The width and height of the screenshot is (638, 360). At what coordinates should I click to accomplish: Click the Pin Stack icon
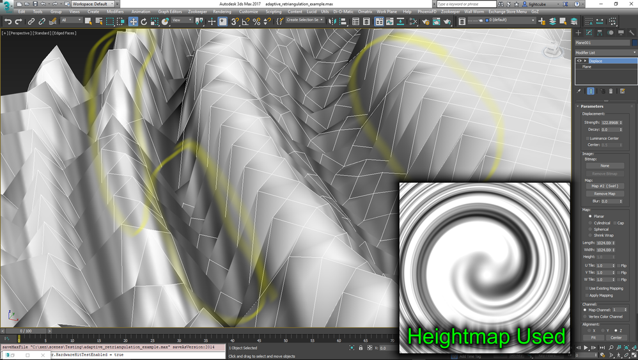(x=579, y=91)
